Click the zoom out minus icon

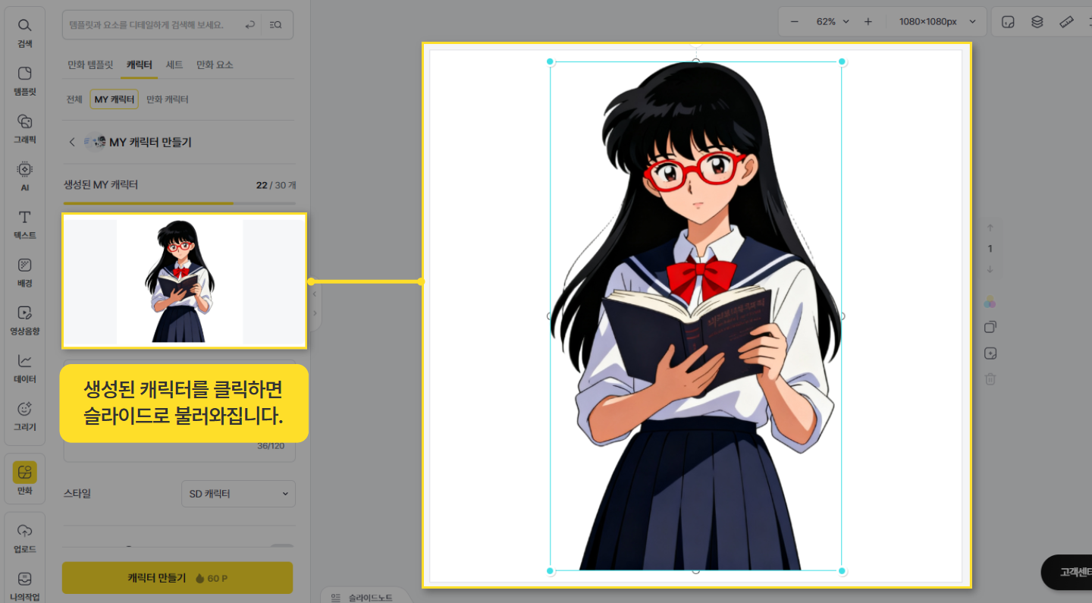795,21
